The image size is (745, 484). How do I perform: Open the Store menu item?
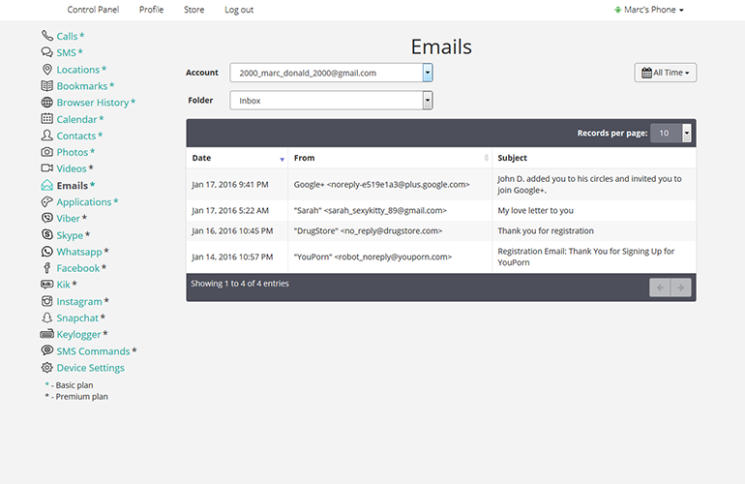click(194, 10)
